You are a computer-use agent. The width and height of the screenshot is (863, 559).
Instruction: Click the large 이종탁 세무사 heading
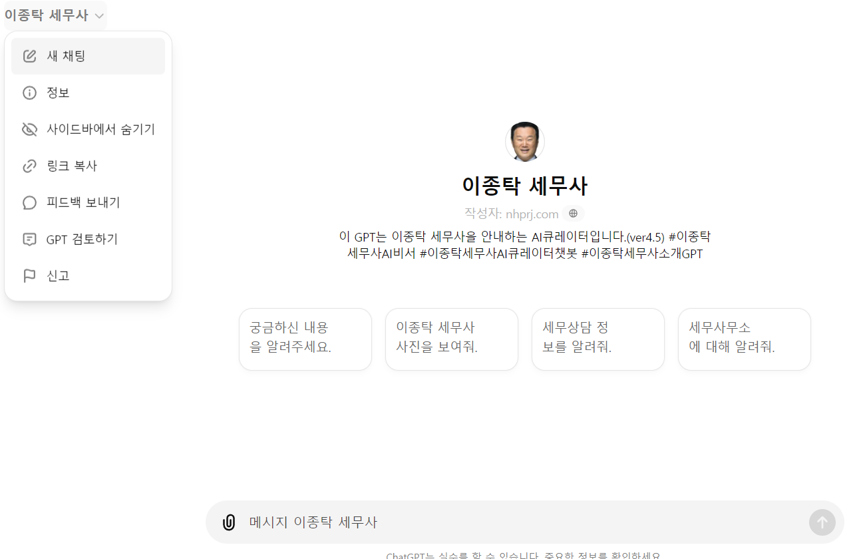(x=525, y=186)
